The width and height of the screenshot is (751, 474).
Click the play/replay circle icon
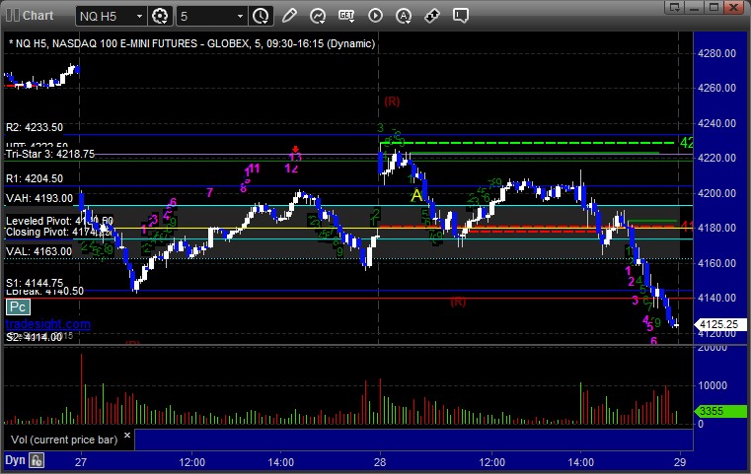pyautogui.click(x=375, y=16)
